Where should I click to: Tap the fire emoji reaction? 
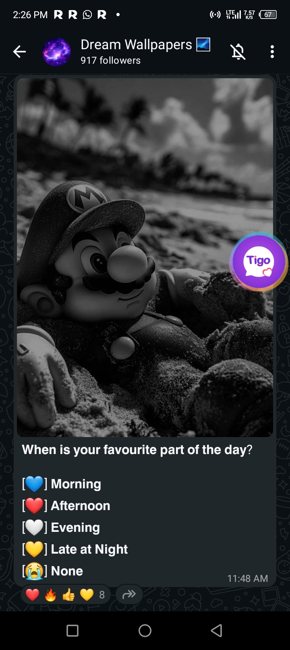point(50,595)
